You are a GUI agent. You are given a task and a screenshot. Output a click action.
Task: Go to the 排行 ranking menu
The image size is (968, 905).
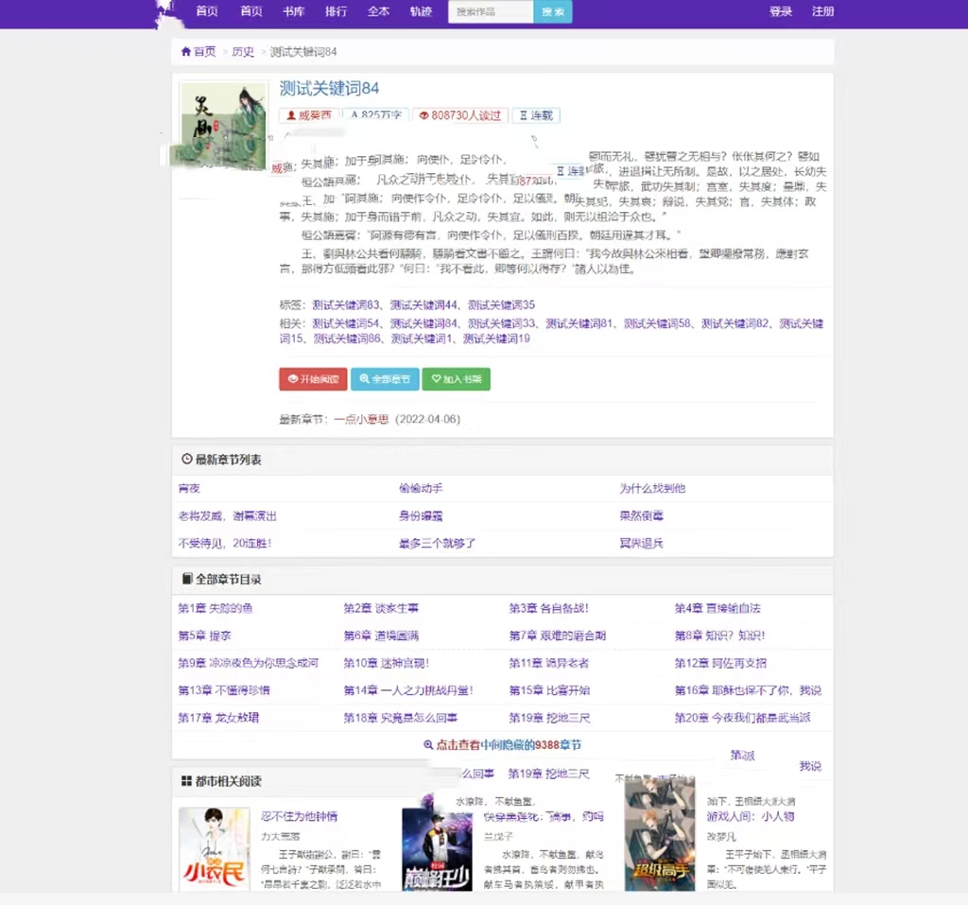336,12
